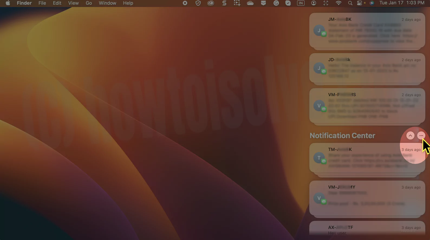Click the stacked tray menu bar icon
Viewport: 430px width, 240px height.
point(263,3)
